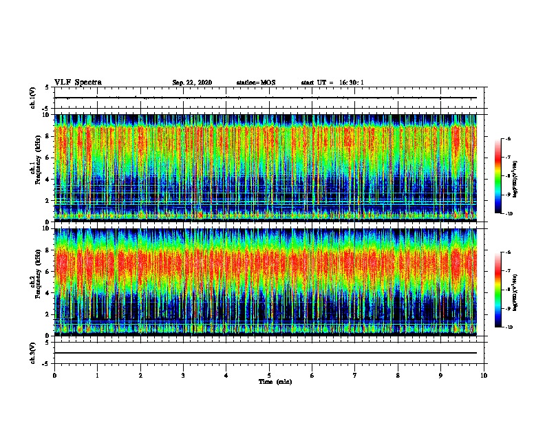Click the ch.2 color bar "-10" label
Viewport: 545px width, 421px height.
pyautogui.click(x=509, y=327)
